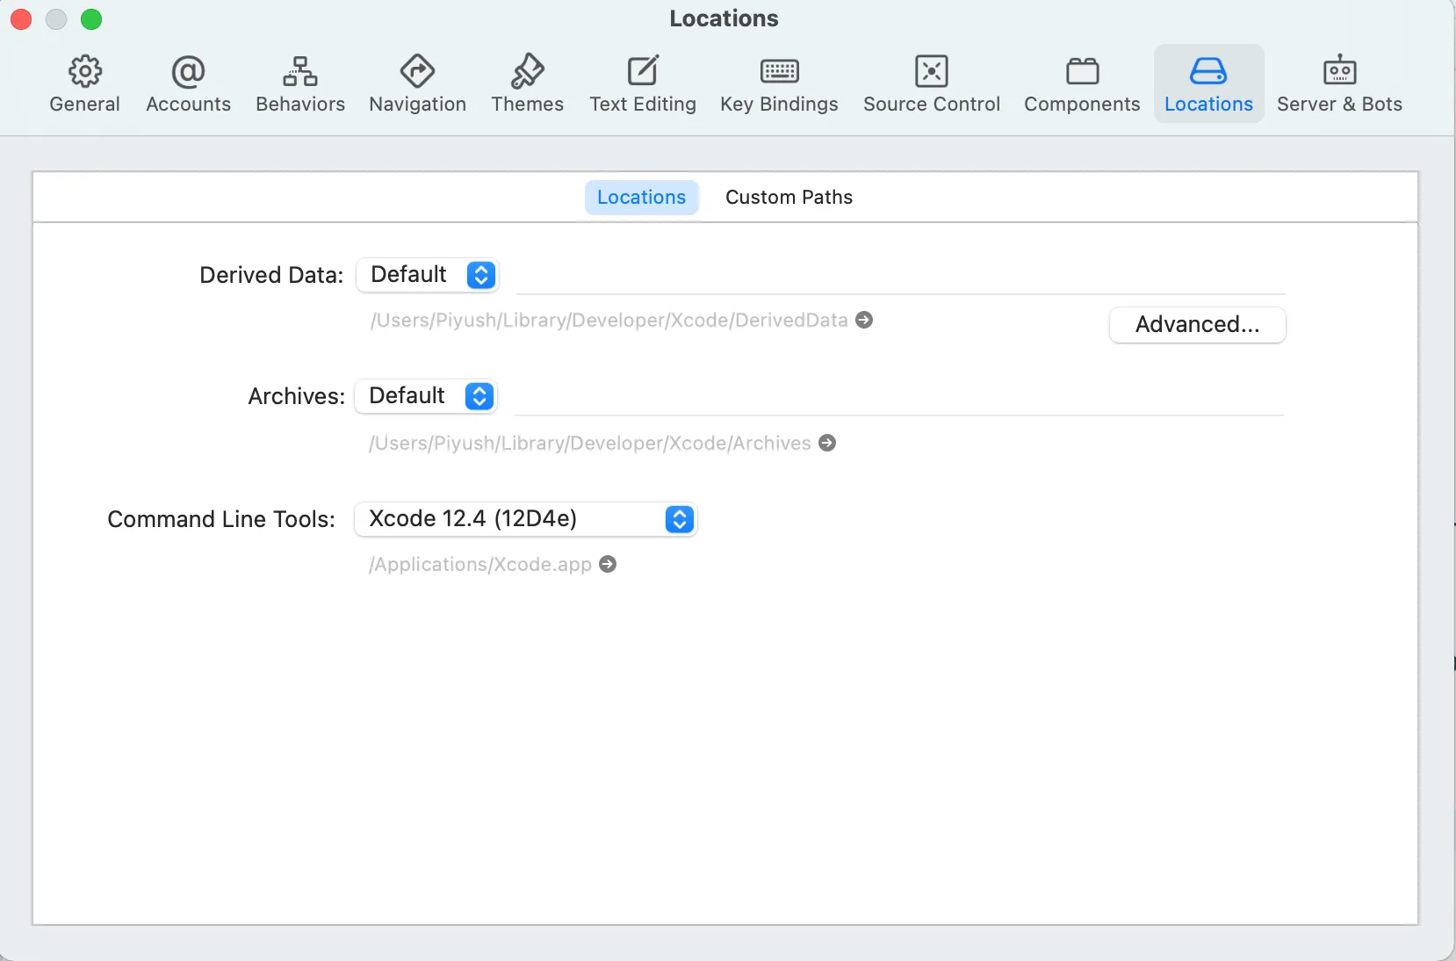Click the Advanced... button
Image resolution: width=1456 pixels, height=961 pixels.
[1197, 325]
